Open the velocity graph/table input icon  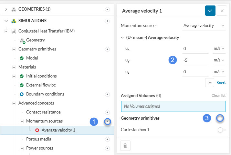209,83
